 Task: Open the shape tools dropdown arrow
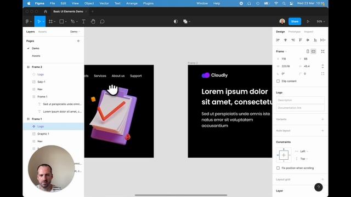click(x=66, y=22)
